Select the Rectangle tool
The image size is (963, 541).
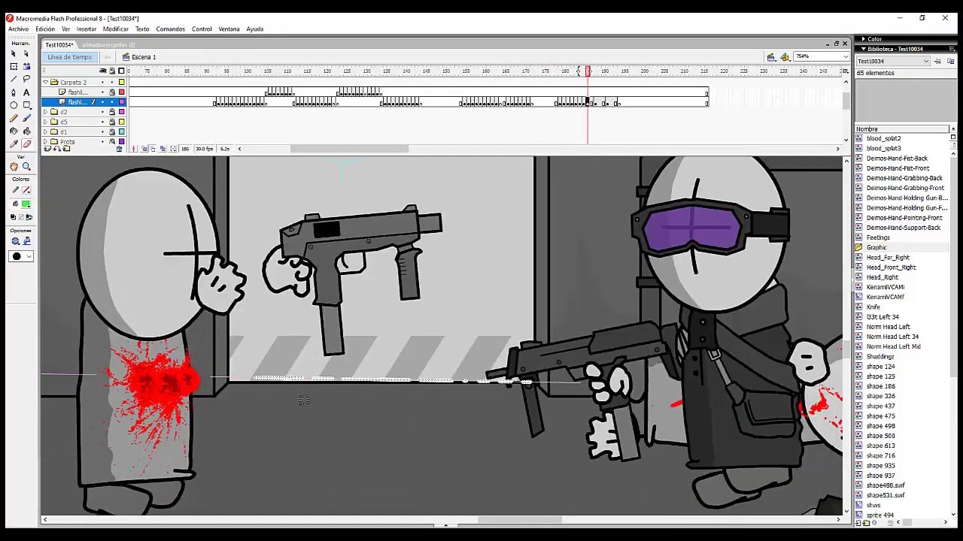click(26, 105)
